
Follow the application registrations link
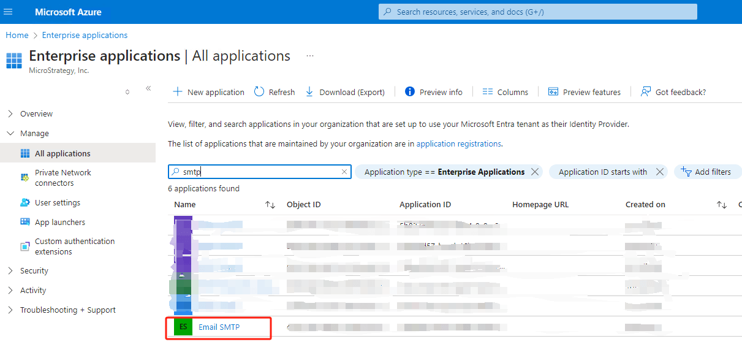pyautogui.click(x=458, y=144)
